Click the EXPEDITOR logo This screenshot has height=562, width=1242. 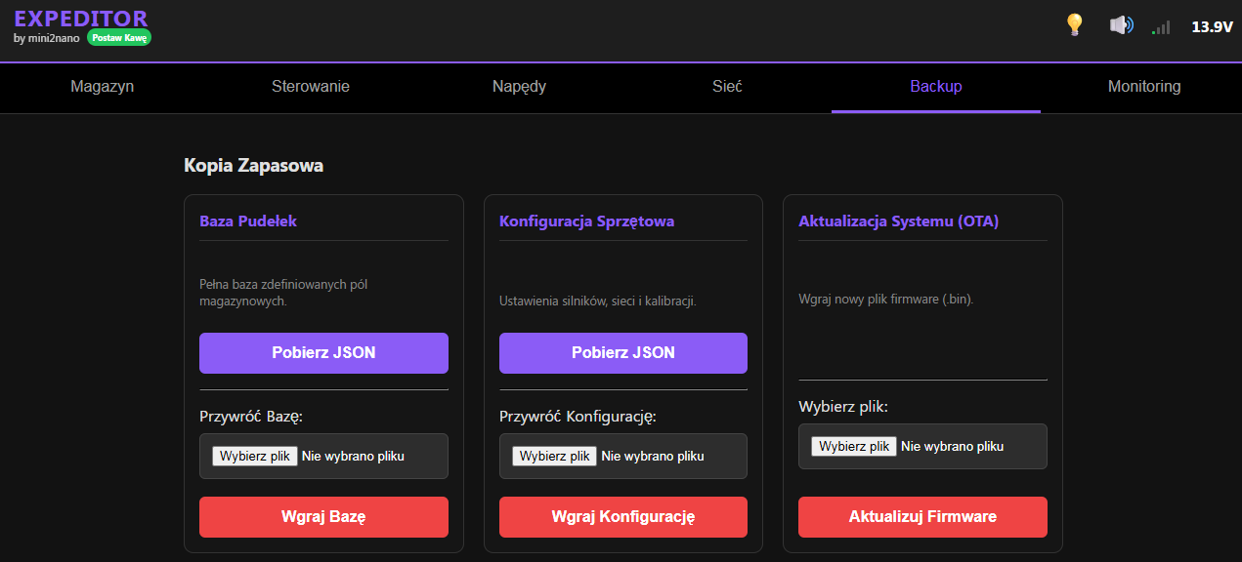(x=81, y=19)
